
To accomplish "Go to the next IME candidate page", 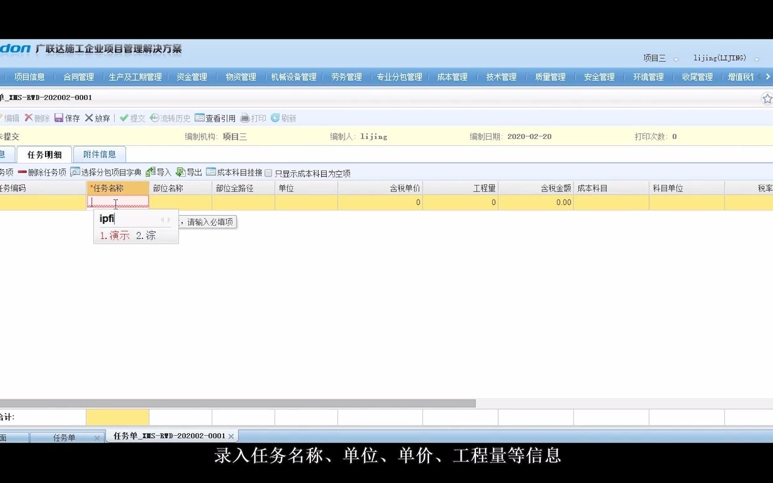I will pyautogui.click(x=169, y=220).
